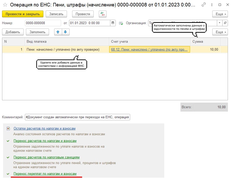231x181 pixels.
Task: Click the Номер input field
Action: tap(43, 23)
